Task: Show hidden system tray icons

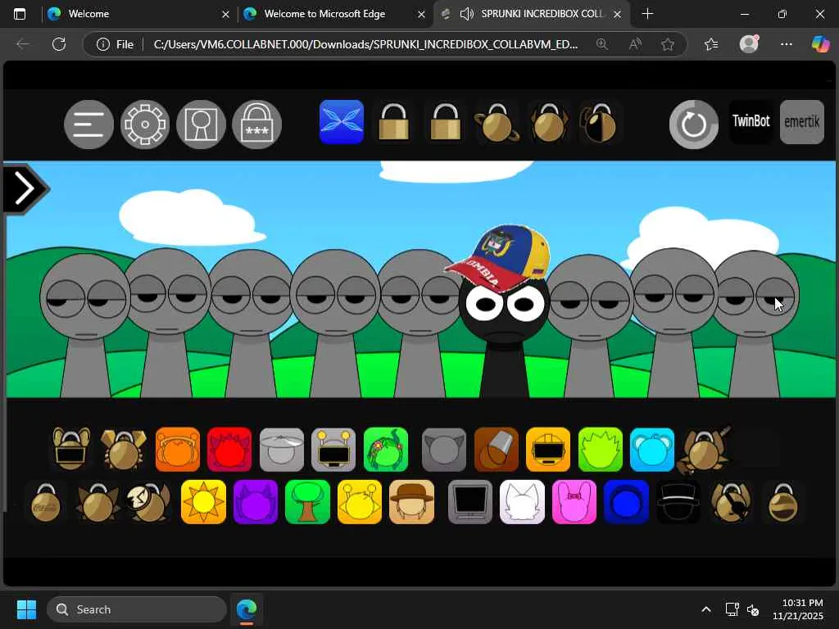Action: click(706, 609)
